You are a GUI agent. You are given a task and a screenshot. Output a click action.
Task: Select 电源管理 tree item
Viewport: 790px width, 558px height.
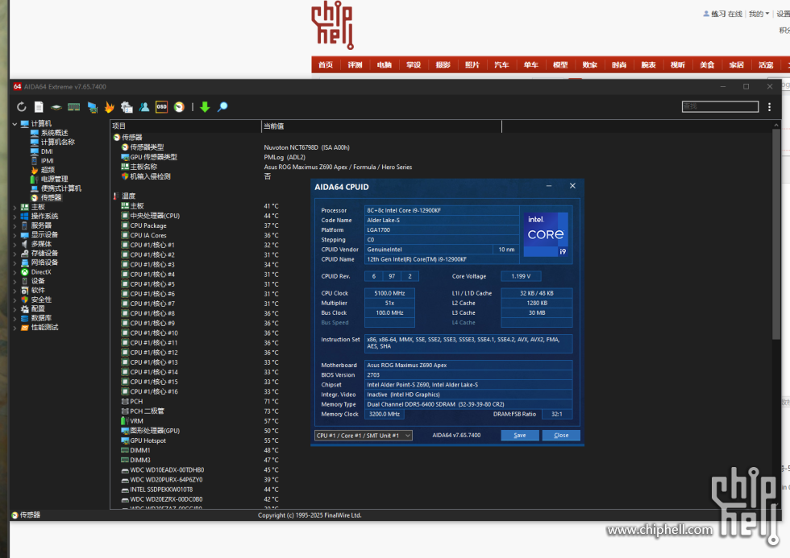point(55,179)
